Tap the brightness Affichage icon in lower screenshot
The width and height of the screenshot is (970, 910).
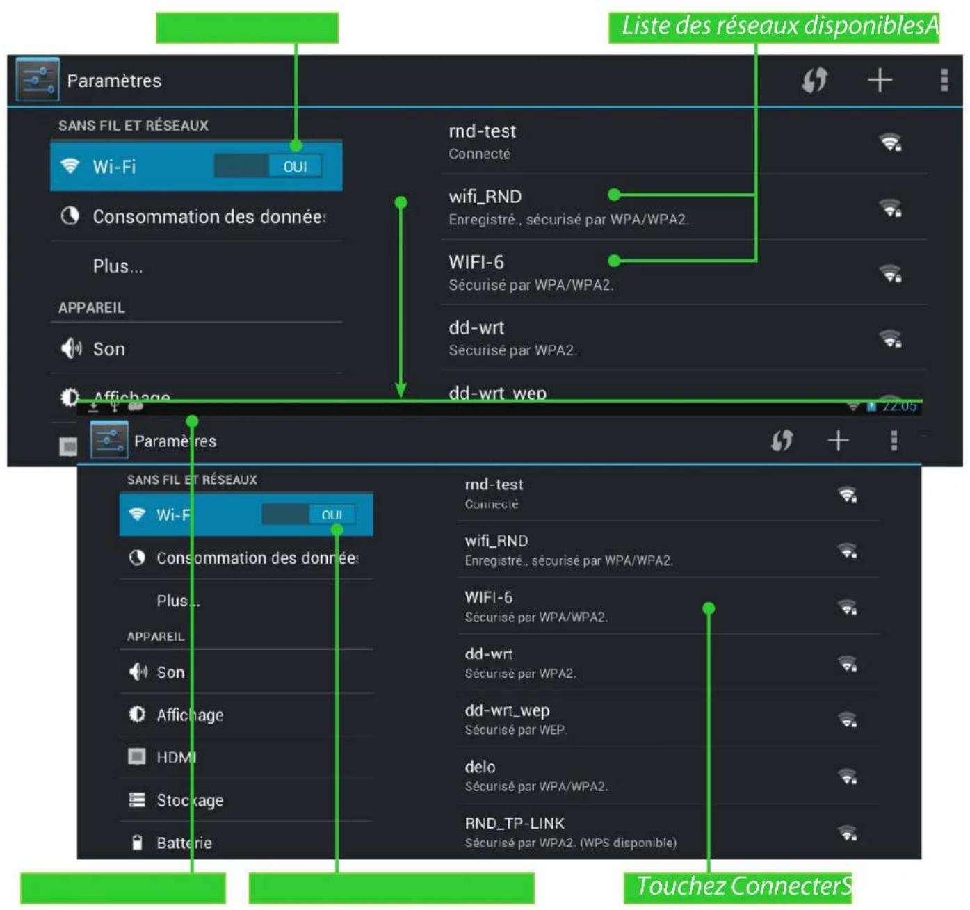(137, 714)
